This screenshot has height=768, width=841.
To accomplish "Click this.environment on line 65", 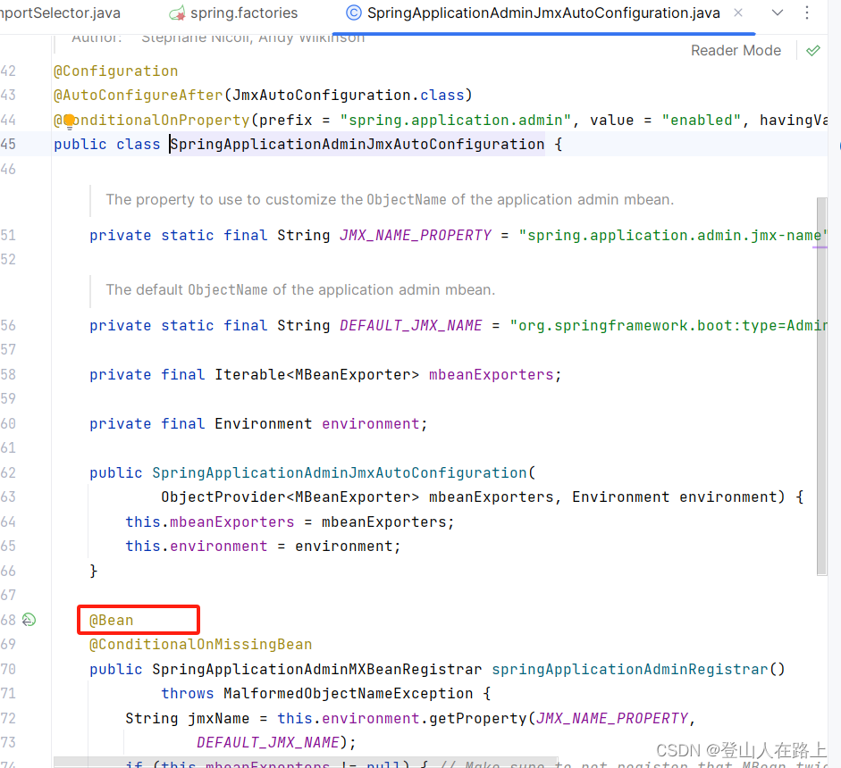I will (197, 547).
